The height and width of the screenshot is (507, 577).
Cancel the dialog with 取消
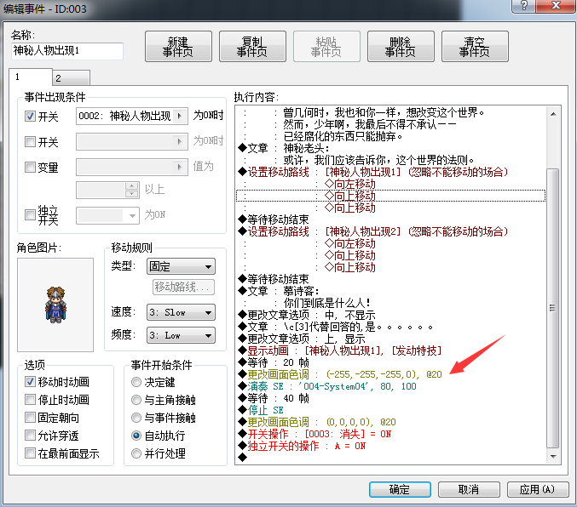click(x=469, y=489)
